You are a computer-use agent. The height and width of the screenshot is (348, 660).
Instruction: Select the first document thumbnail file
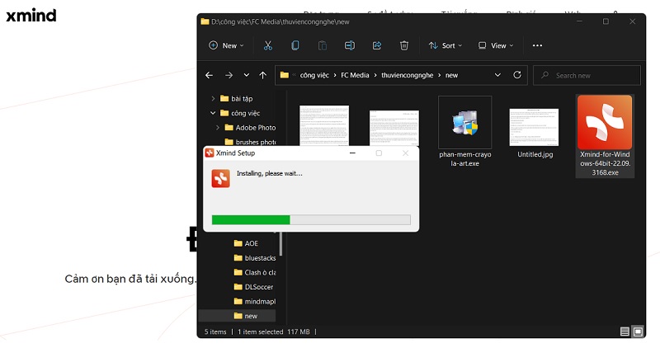tap(324, 125)
